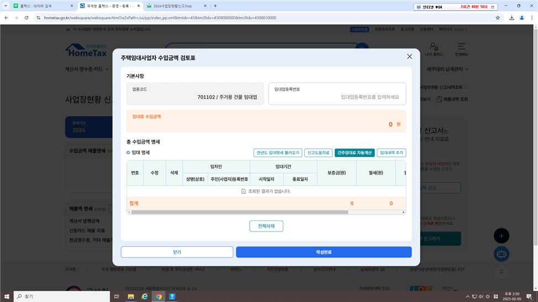The height and width of the screenshot is (302, 538).
Task: Click the table horizontal scrollbar thumb
Action: 240,212
